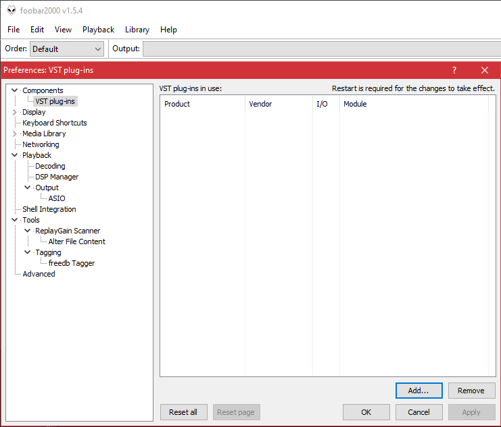Viewport: 501px width, 427px height.
Task: Click the I/O column header
Action: click(326, 104)
